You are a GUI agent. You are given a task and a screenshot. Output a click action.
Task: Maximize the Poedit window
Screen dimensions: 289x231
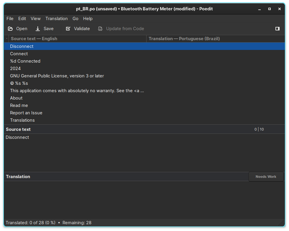269,9
